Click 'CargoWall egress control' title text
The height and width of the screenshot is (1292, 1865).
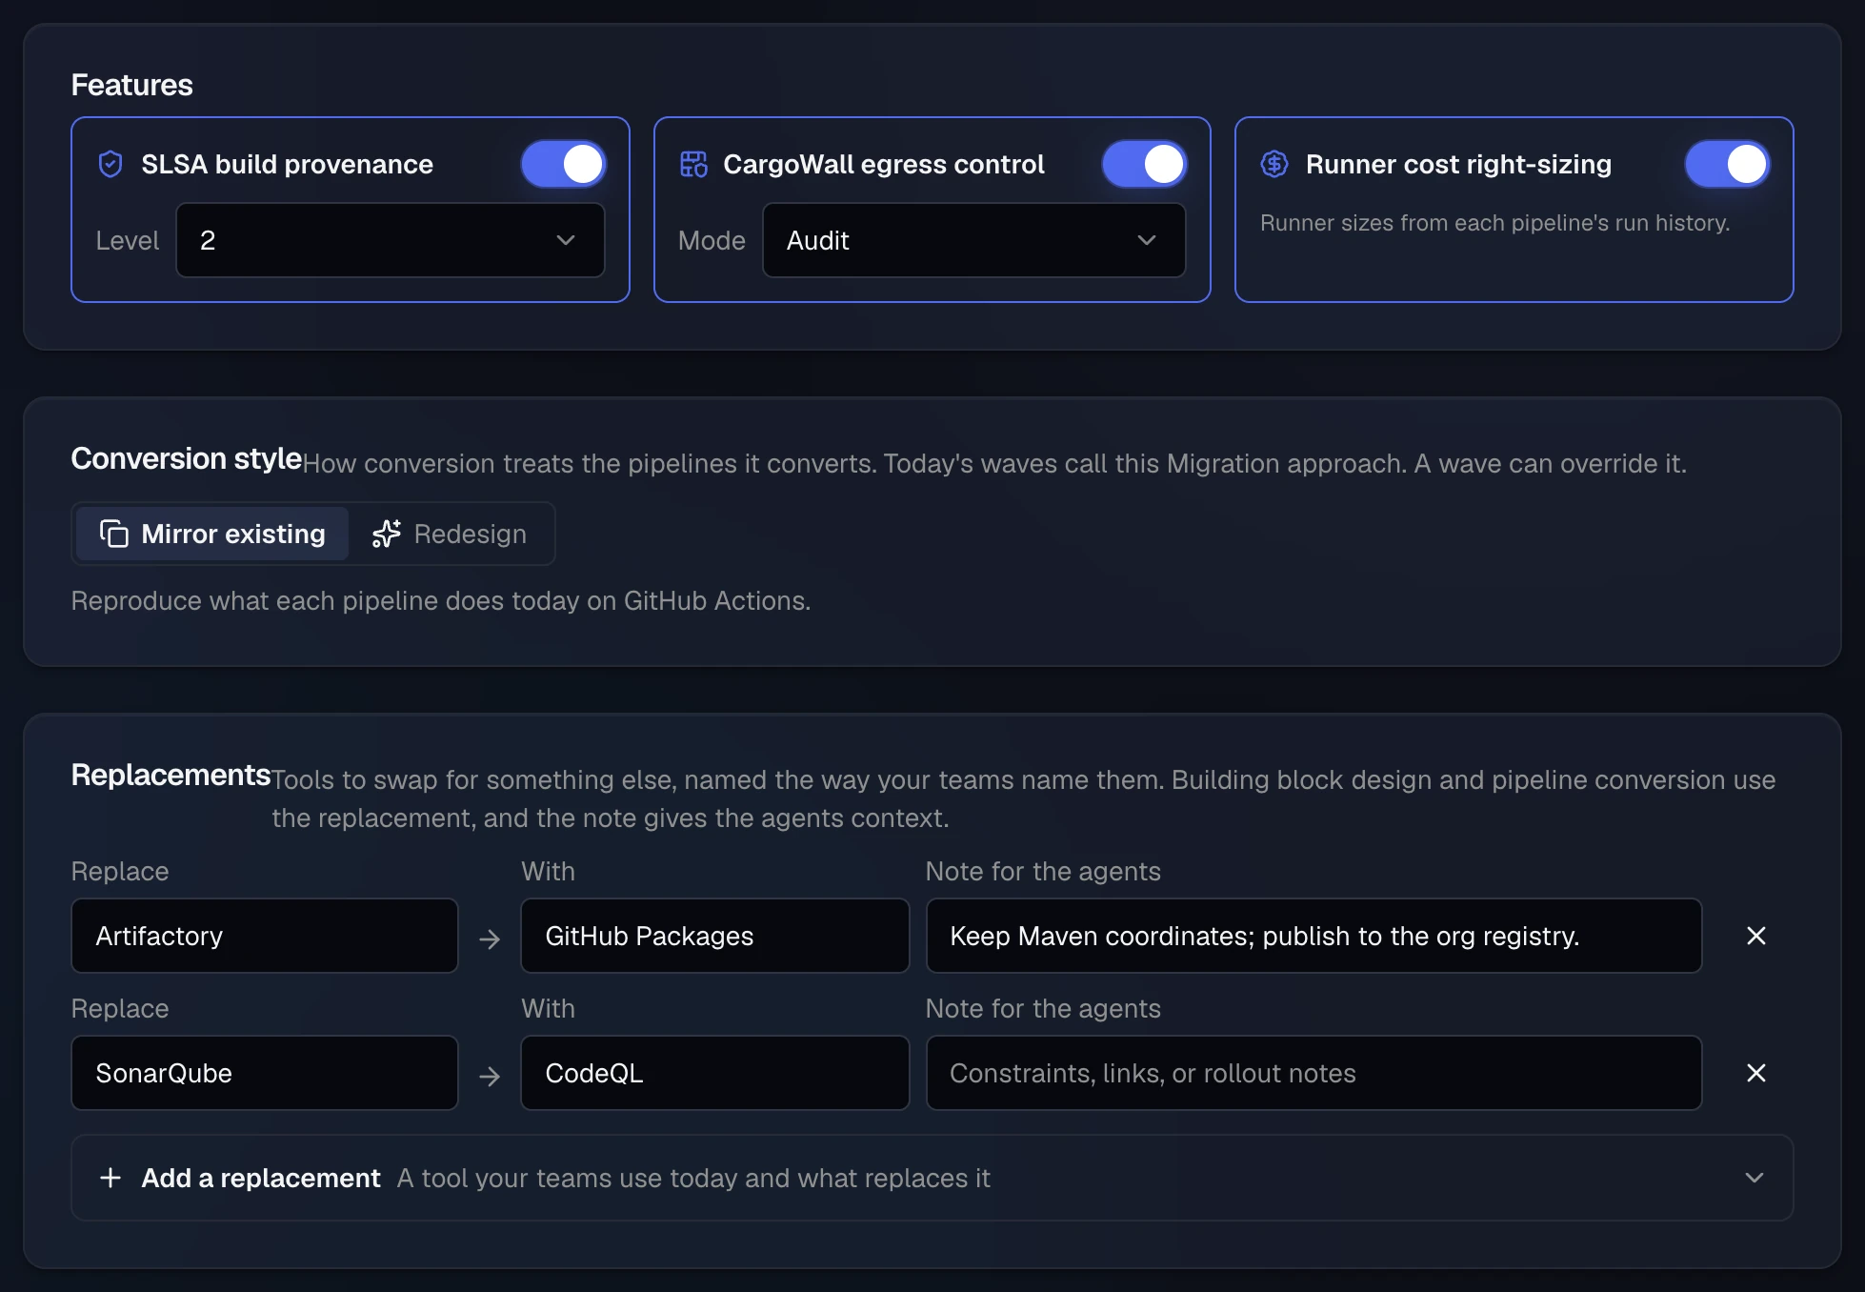(x=884, y=164)
